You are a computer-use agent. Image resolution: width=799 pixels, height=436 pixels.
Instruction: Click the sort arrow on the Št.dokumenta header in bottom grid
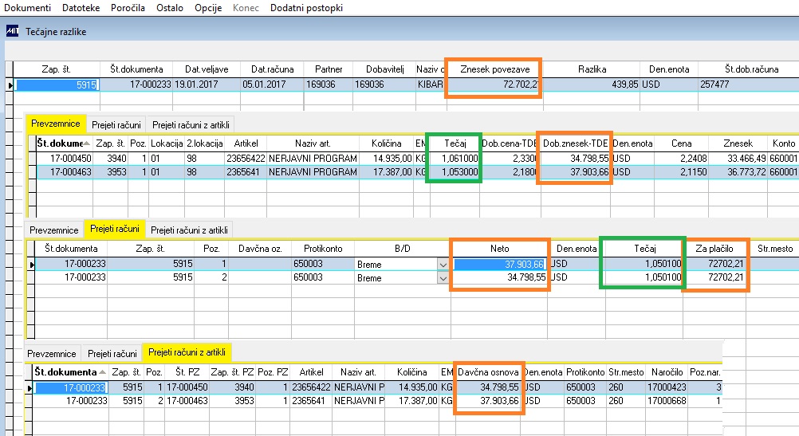pos(102,371)
